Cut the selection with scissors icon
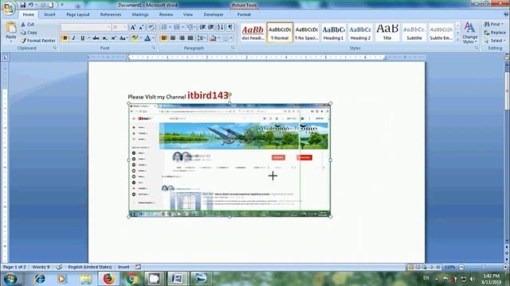This screenshot has height=286, width=510. [x=23, y=25]
